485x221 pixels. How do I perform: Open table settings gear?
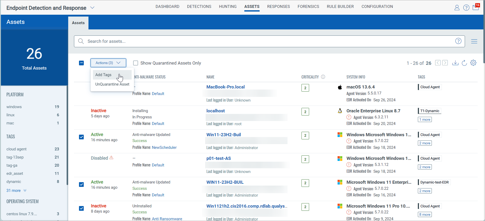coord(473,63)
